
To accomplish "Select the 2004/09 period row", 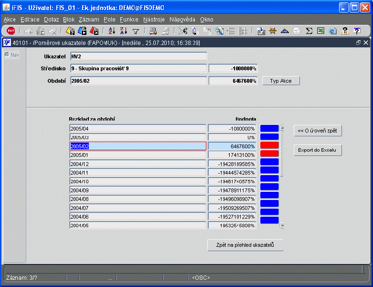I will pyautogui.click(x=138, y=190).
